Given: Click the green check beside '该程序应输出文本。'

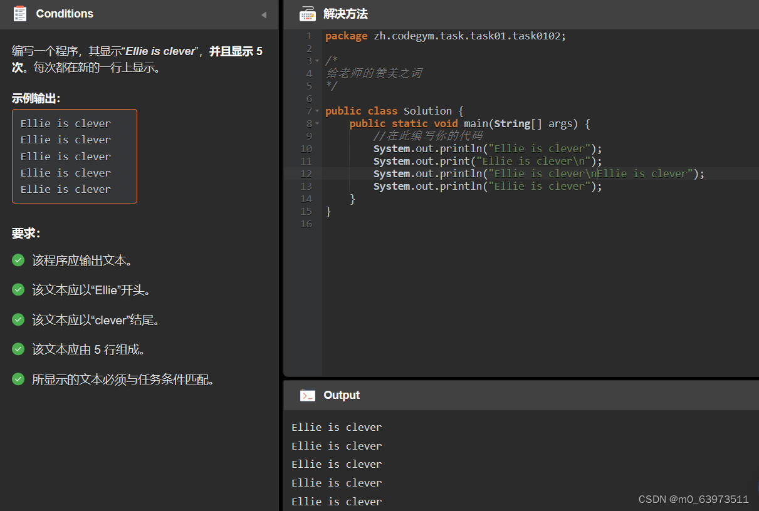Looking at the screenshot, I should (18, 260).
